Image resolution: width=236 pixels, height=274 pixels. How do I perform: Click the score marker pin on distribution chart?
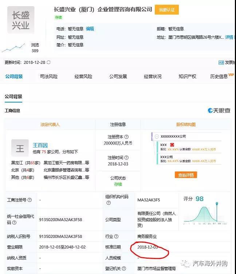(217, 204)
